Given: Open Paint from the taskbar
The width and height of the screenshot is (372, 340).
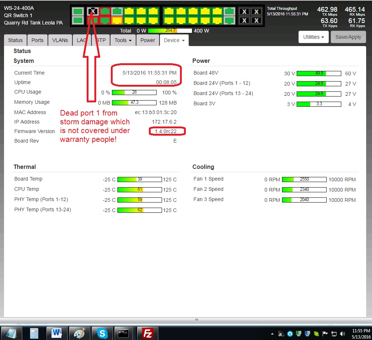Looking at the screenshot, I should click(x=79, y=333).
